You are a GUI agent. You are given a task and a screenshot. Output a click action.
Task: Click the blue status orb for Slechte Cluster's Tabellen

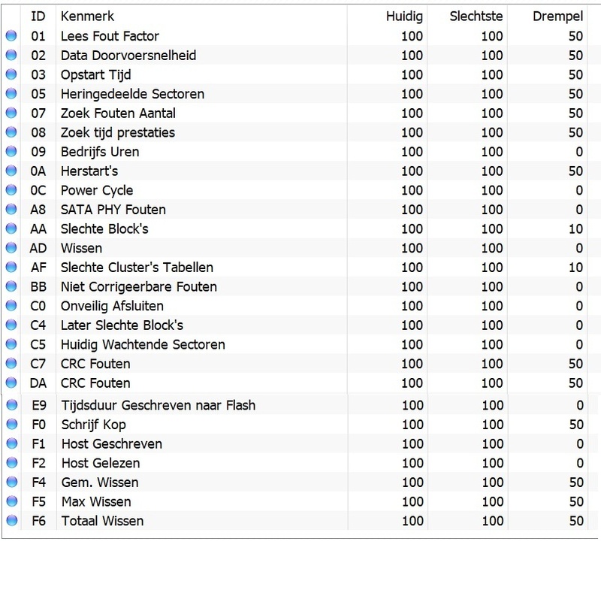[x=11, y=267]
